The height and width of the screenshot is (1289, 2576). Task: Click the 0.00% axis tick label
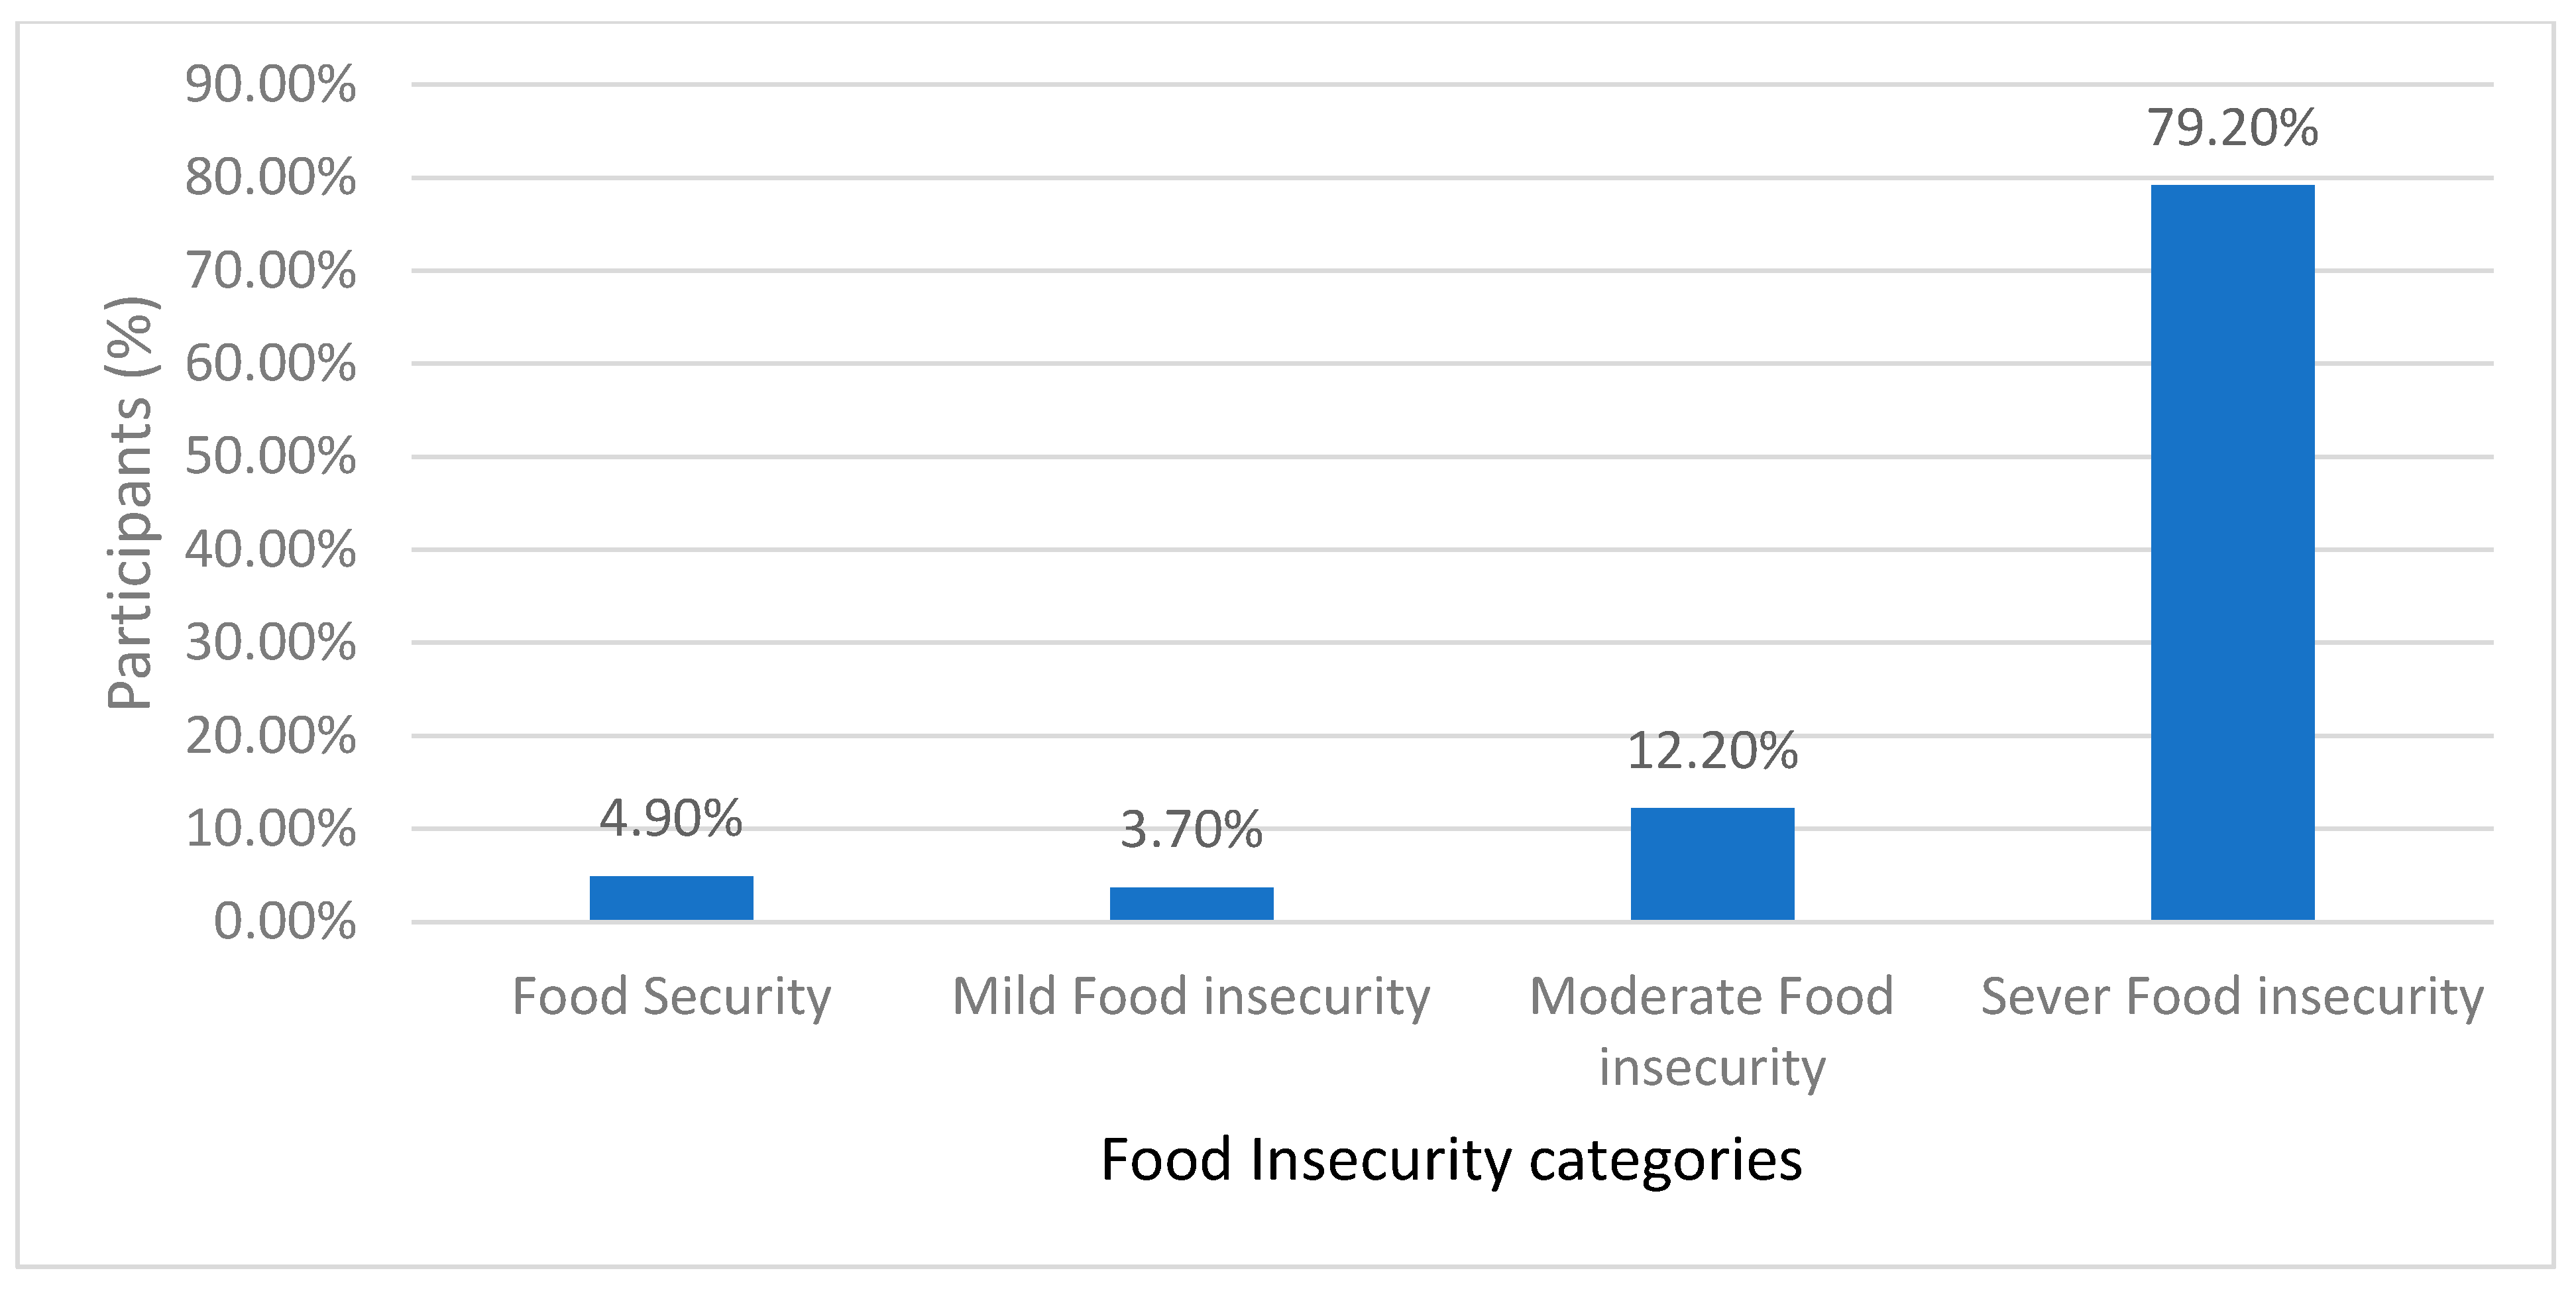click(285, 921)
